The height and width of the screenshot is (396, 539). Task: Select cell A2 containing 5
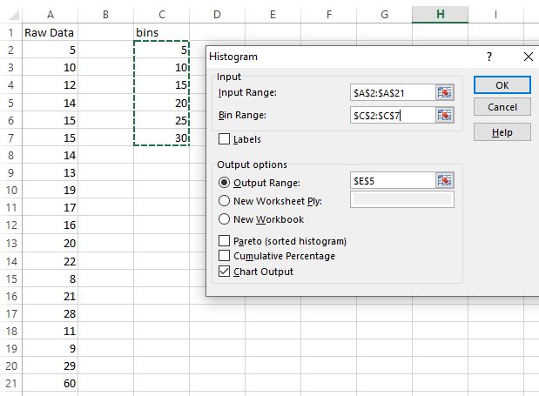tap(51, 50)
